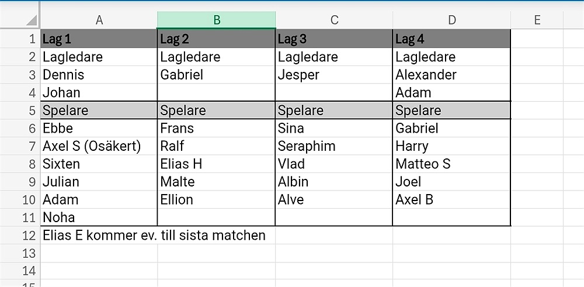Click the cell with Seraphim
Image resolution: width=584 pixels, height=287 pixels.
(334, 146)
